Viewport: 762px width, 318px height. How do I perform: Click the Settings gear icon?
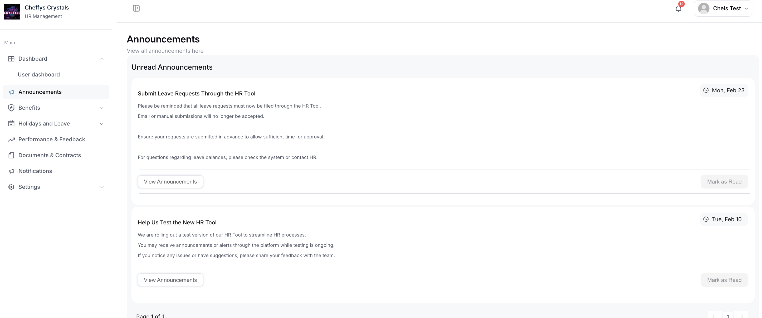(11, 187)
